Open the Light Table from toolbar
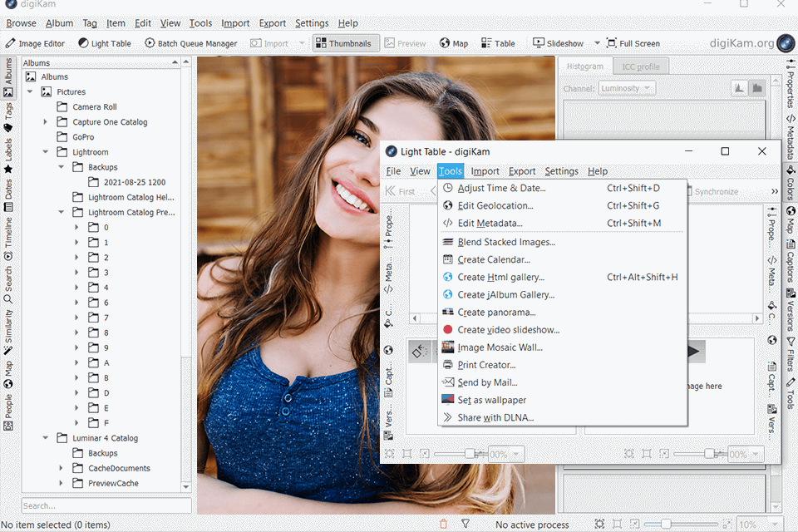This screenshot has height=532, width=798. [x=105, y=43]
